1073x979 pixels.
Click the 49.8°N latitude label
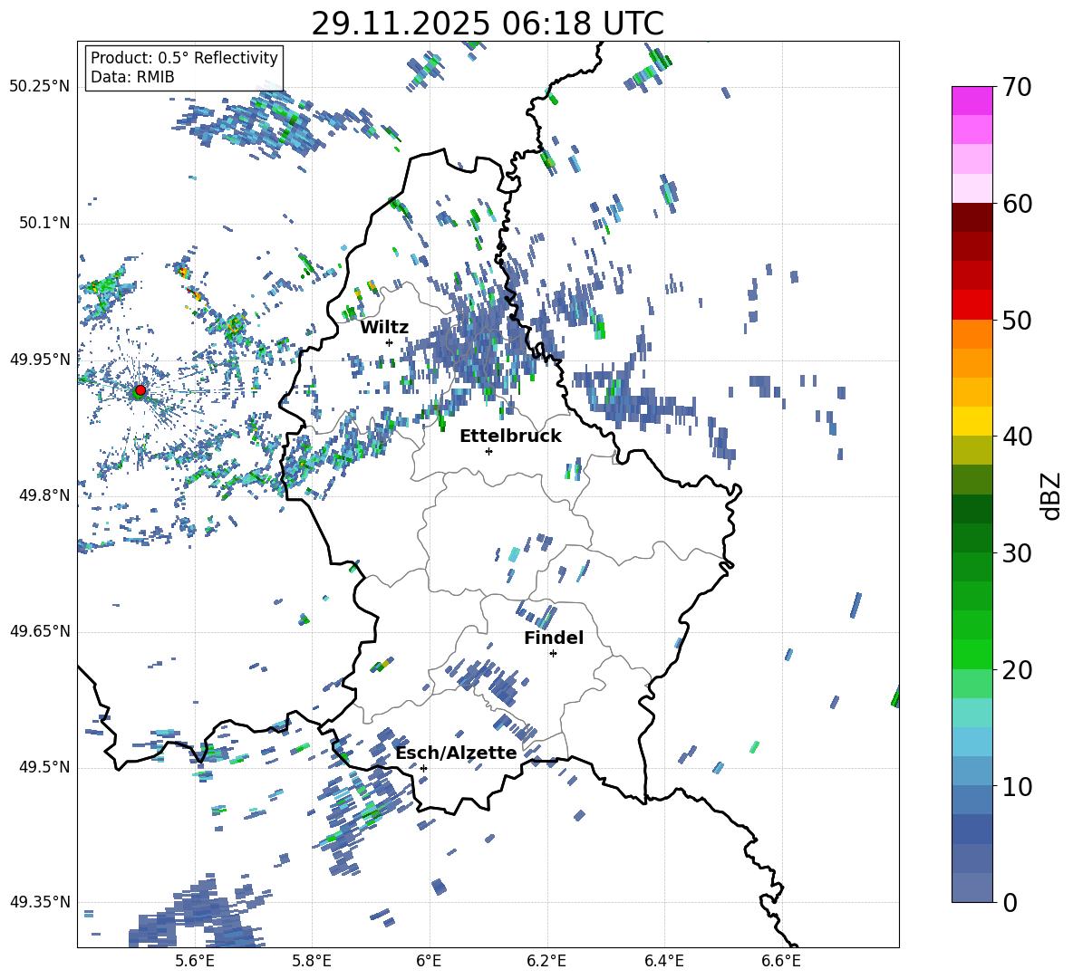click(x=44, y=495)
